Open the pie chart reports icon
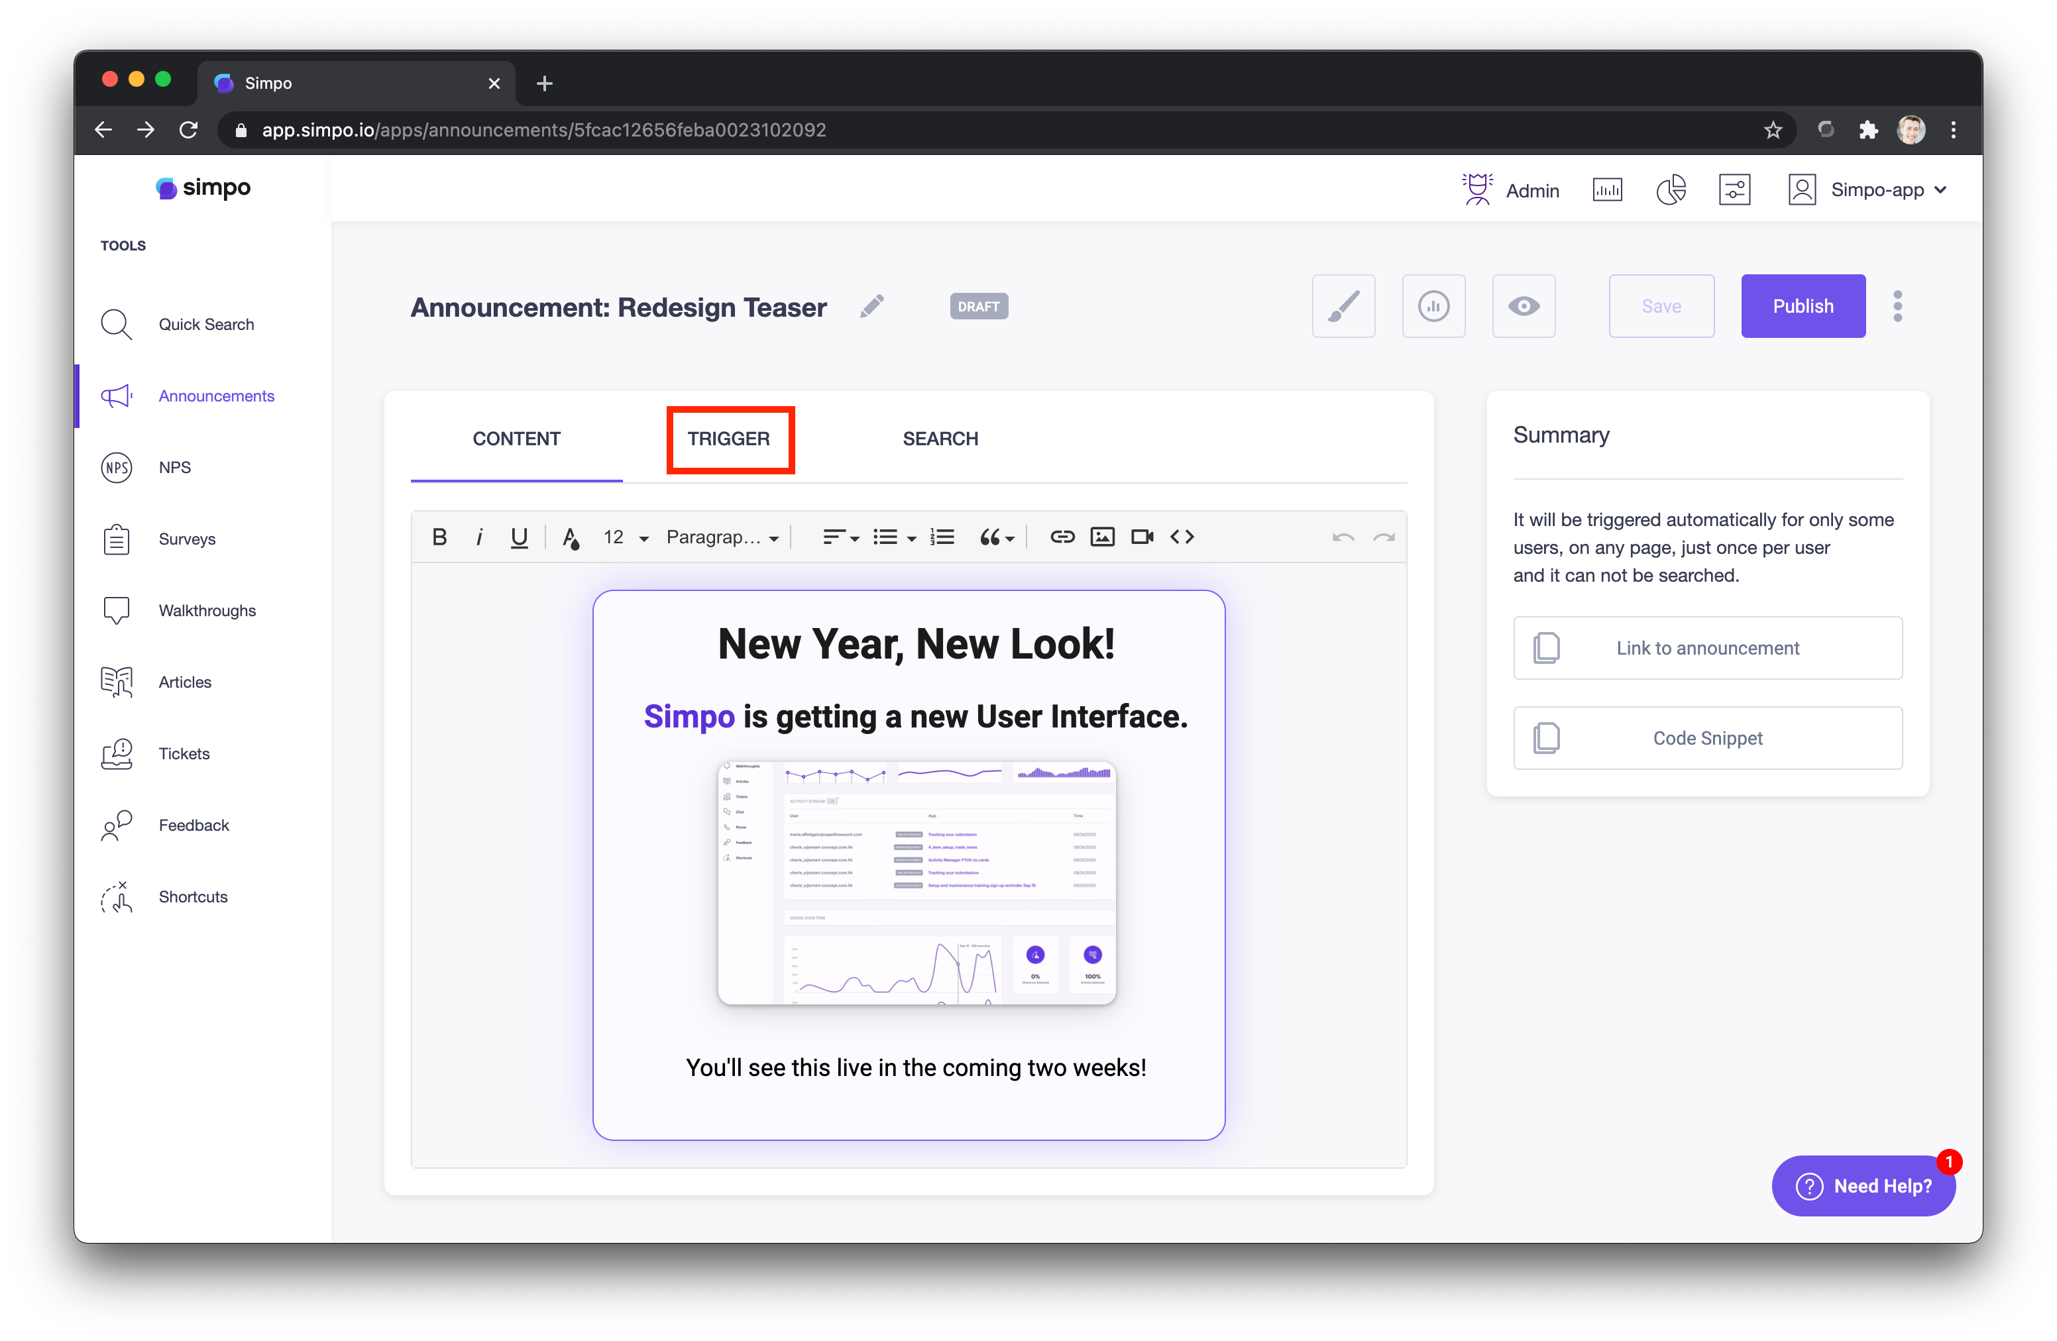2057x1341 pixels. (x=1671, y=190)
